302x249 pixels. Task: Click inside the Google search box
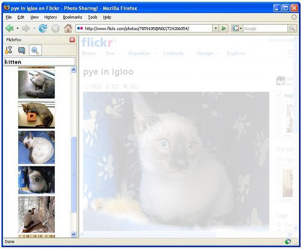click(265, 28)
